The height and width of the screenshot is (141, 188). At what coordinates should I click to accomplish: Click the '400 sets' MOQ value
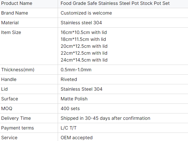70,109
